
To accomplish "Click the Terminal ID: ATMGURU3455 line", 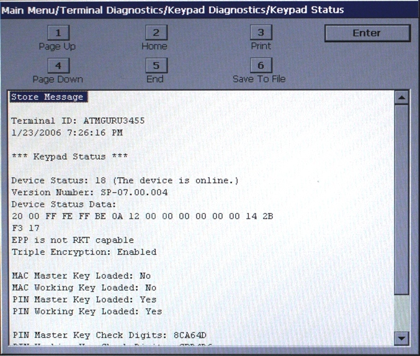I will click(78, 121).
